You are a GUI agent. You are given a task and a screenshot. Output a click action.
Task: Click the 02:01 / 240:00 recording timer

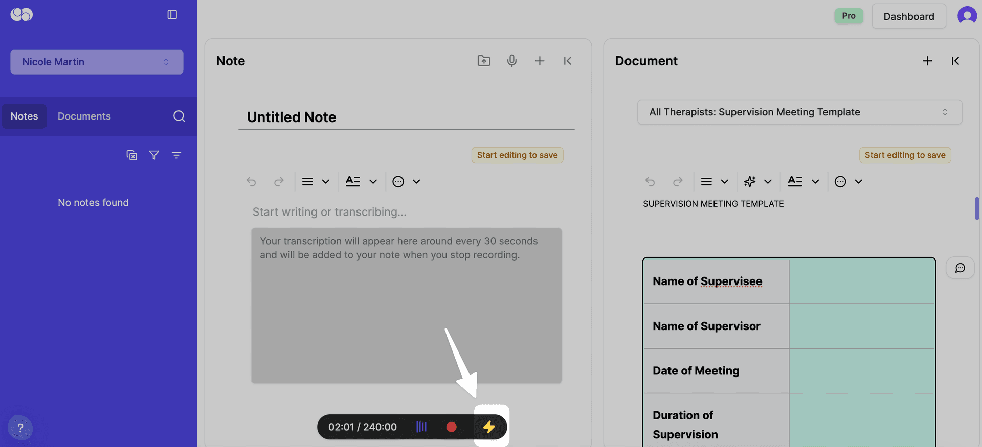tap(363, 427)
